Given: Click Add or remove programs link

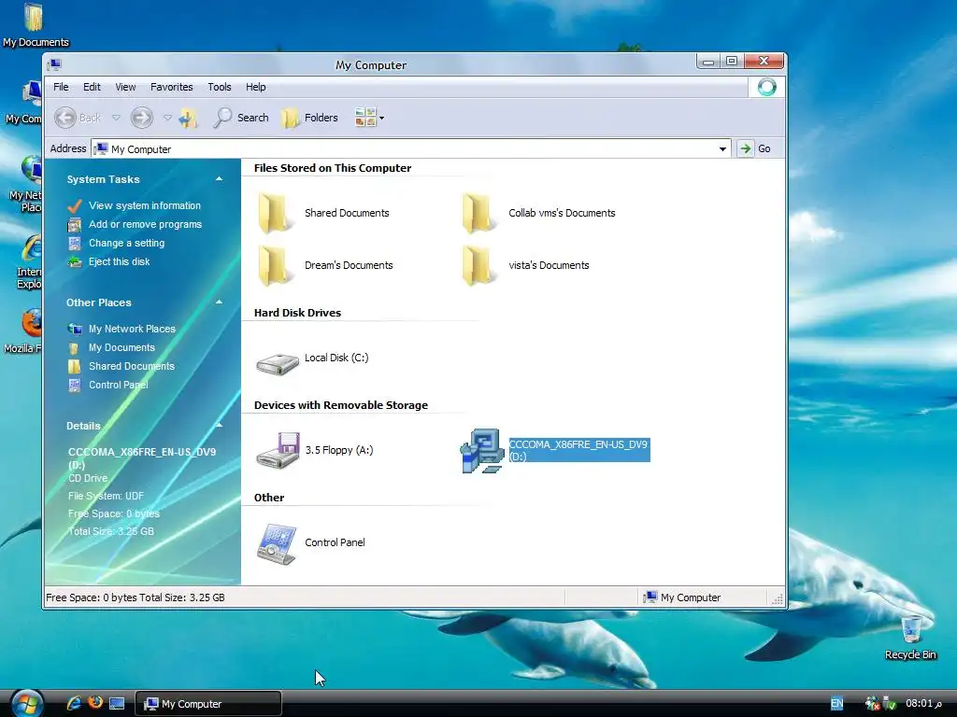Looking at the screenshot, I should (x=145, y=224).
